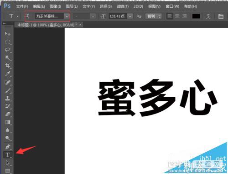Open the 帮助(H) menu
Screen dimensions: 228x174
tap(191, 6)
